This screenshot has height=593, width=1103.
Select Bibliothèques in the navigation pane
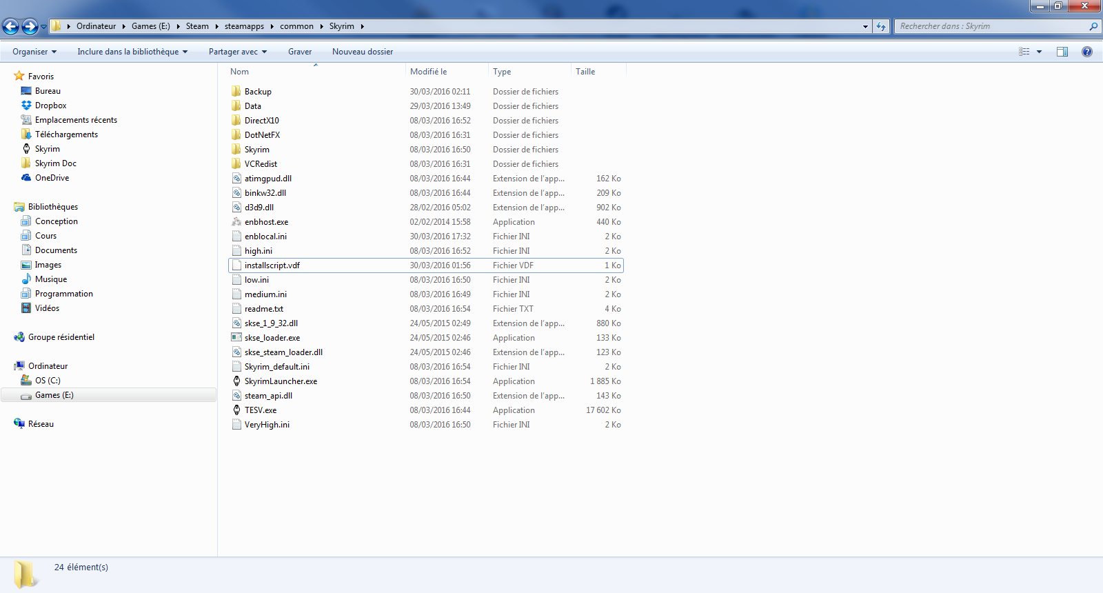tap(53, 207)
